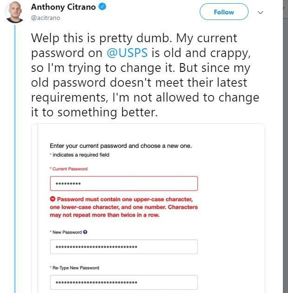Open the @USPS mention link
Screen dimensions: 288x293
click(x=127, y=53)
